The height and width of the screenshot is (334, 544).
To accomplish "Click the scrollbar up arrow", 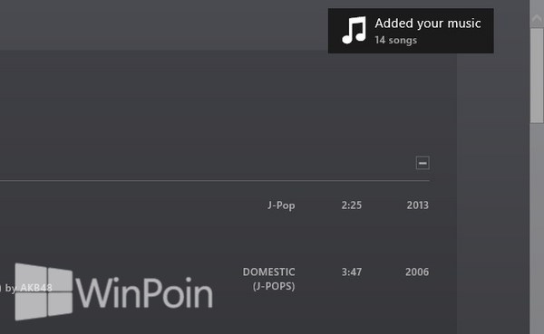I will tap(537, 19).
